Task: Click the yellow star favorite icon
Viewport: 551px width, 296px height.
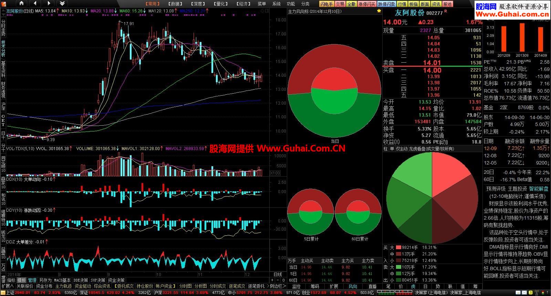Action: point(379,11)
